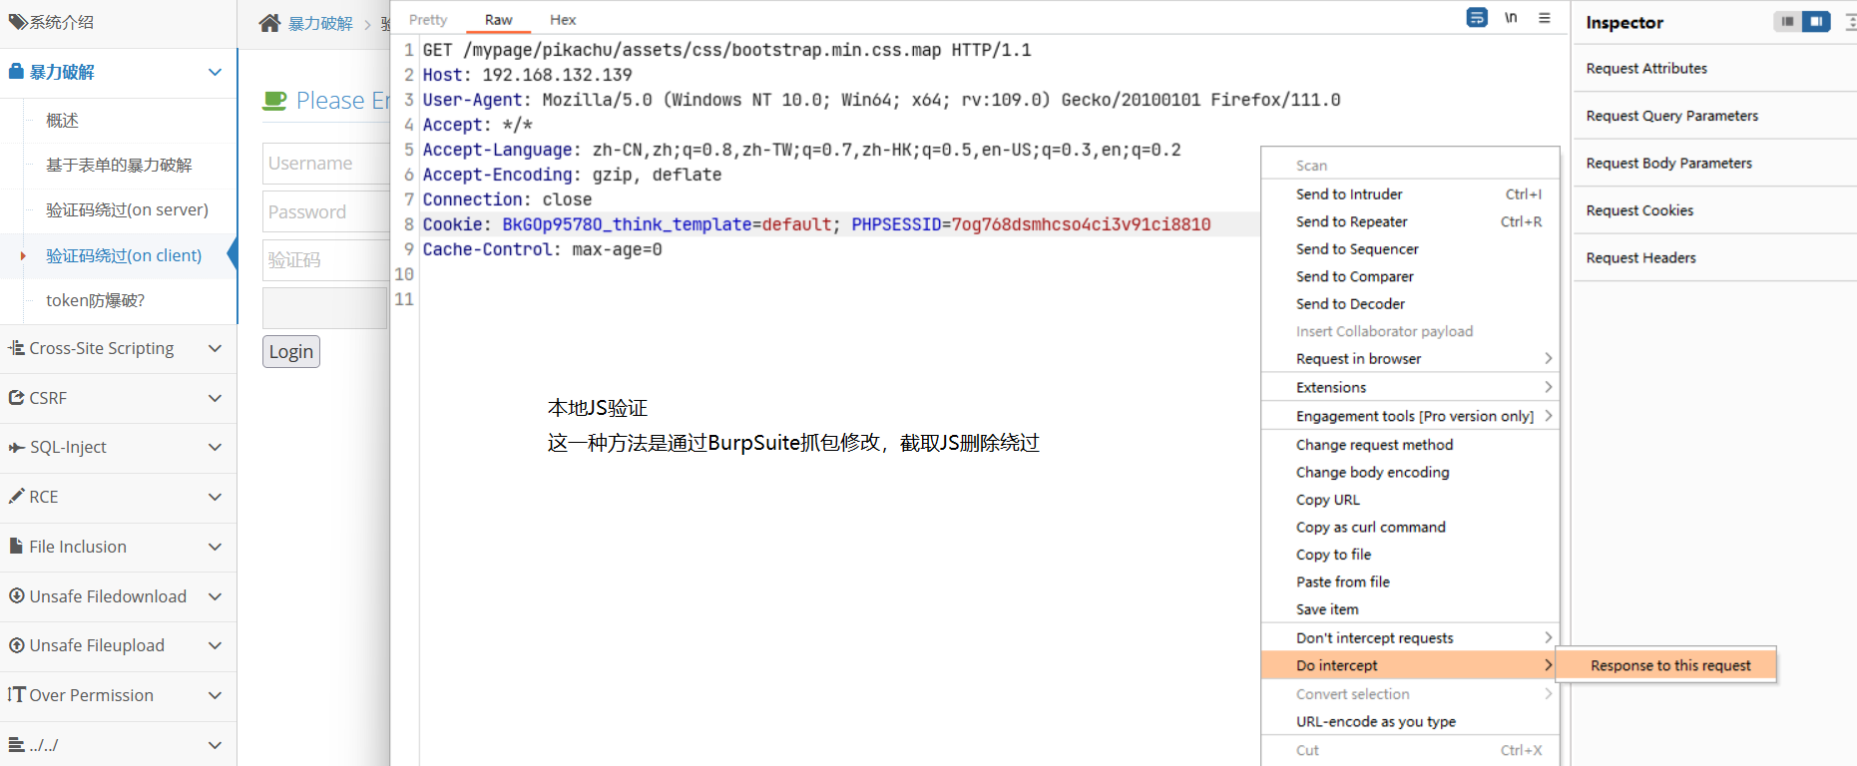The width and height of the screenshot is (1857, 766).
Task: Click the download icon beside Unsafe Filedownload
Action: click(16, 596)
